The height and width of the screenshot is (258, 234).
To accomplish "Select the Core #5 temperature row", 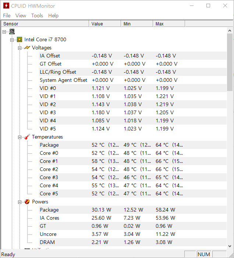I will click(x=133, y=193).
